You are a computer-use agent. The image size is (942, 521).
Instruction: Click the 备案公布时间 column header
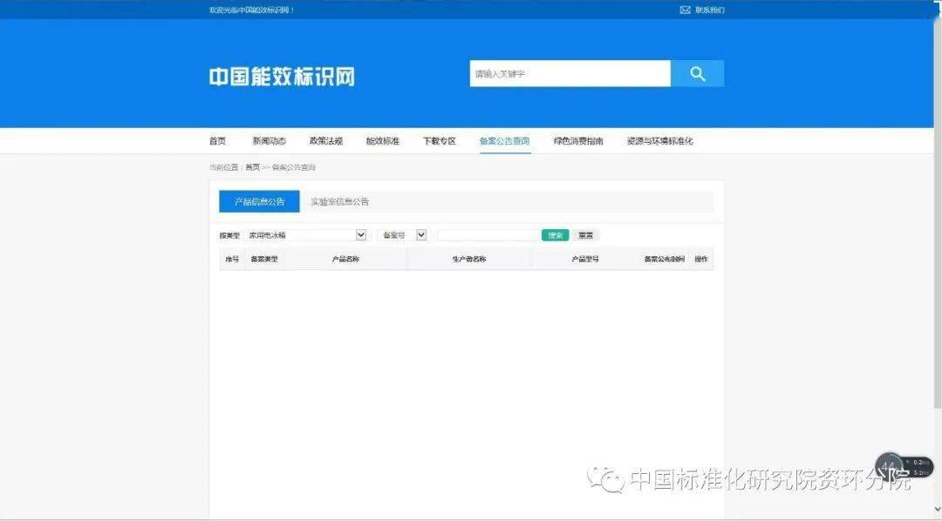pos(664,260)
